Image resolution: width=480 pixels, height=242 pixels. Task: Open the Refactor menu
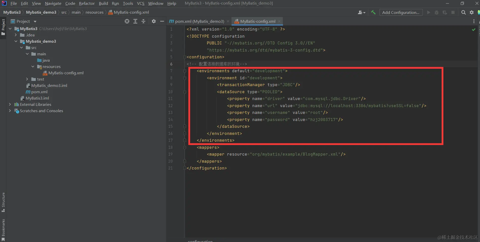point(87,3)
